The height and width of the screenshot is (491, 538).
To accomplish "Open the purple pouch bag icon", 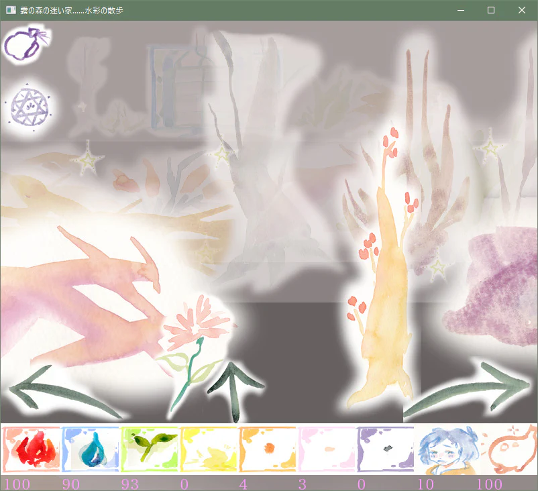I will (x=25, y=44).
